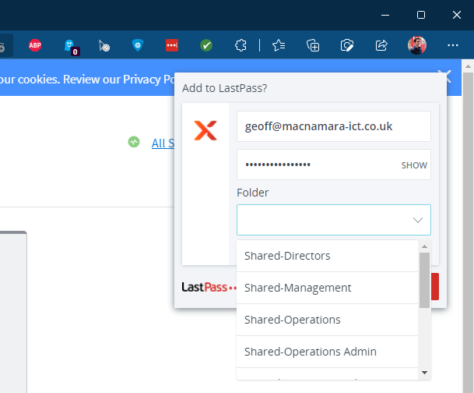Click the partial tab icon at far left
This screenshot has width=474, height=393.
click(2, 48)
